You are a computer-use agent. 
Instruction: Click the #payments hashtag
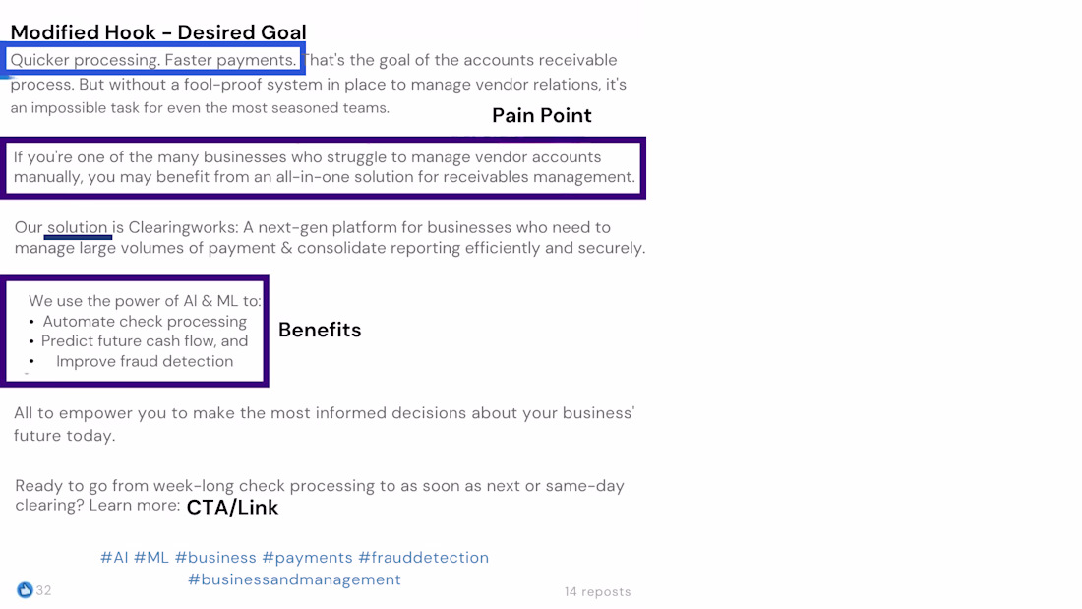click(307, 558)
